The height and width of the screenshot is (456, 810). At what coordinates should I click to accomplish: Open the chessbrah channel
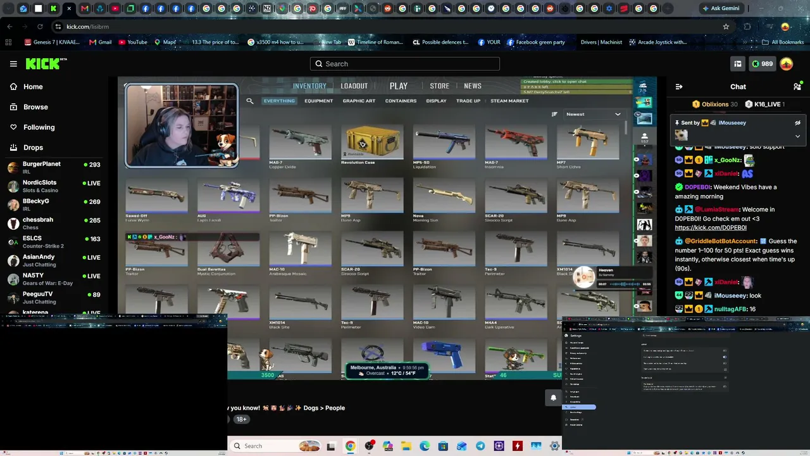point(54,223)
